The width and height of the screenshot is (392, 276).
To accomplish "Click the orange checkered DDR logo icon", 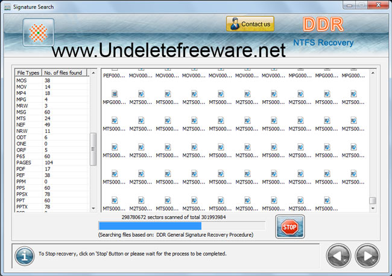I will 38,33.
